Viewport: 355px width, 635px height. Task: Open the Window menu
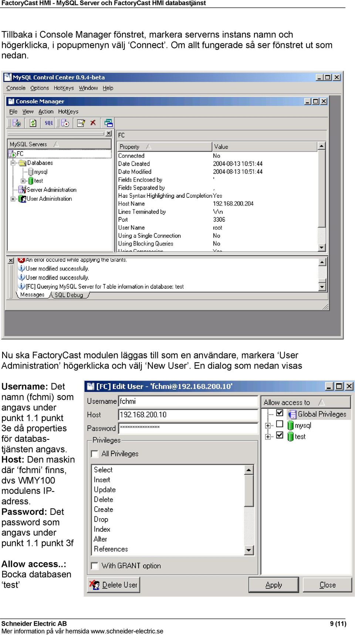coord(88,88)
